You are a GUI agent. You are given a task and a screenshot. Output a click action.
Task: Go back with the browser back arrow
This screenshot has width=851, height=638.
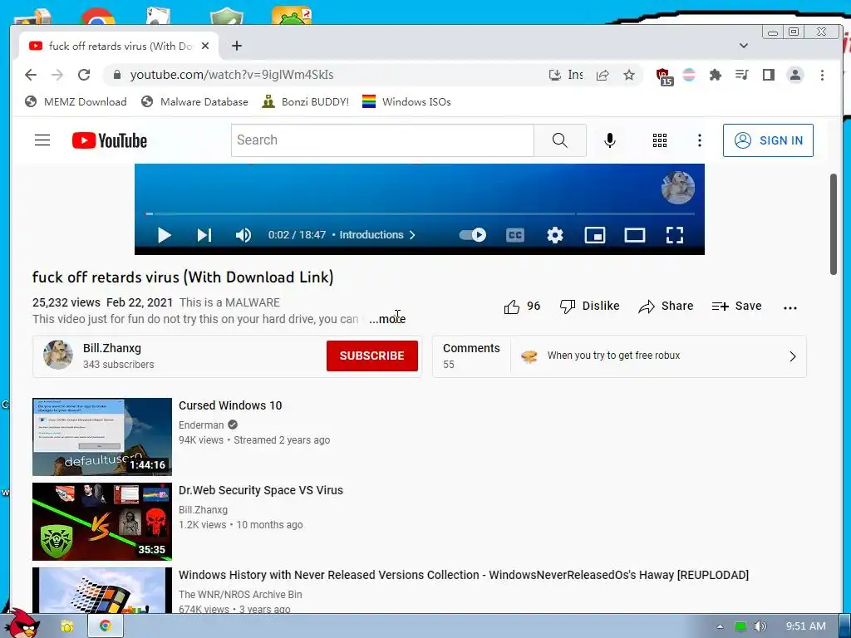(x=31, y=75)
